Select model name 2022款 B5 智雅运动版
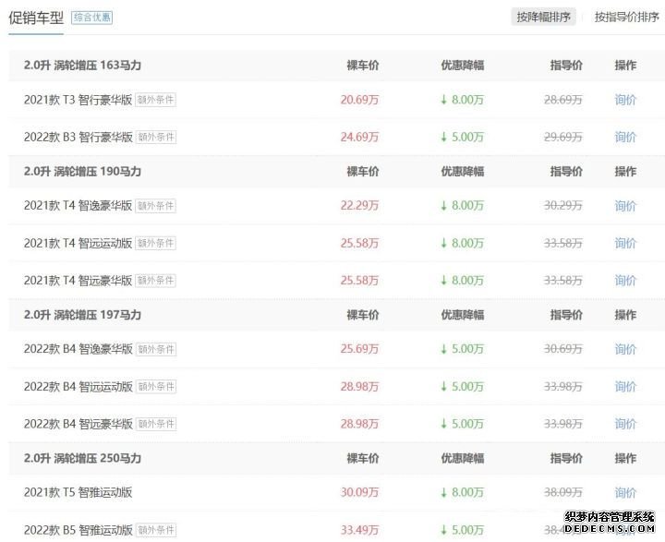 pyautogui.click(x=78, y=530)
